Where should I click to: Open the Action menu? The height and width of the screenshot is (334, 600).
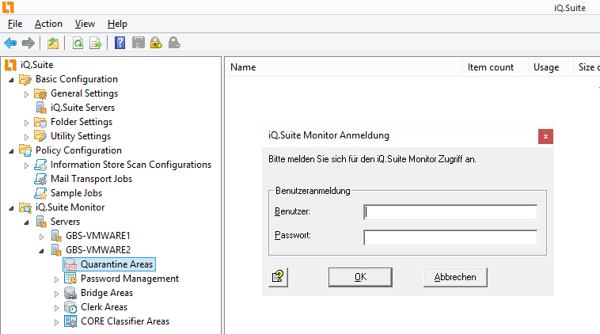pyautogui.click(x=48, y=24)
